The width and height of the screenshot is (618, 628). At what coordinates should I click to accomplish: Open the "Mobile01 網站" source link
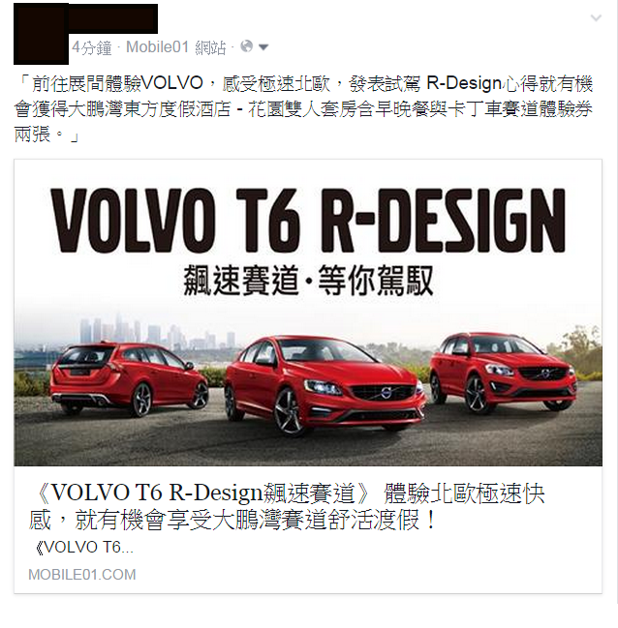click(x=176, y=47)
